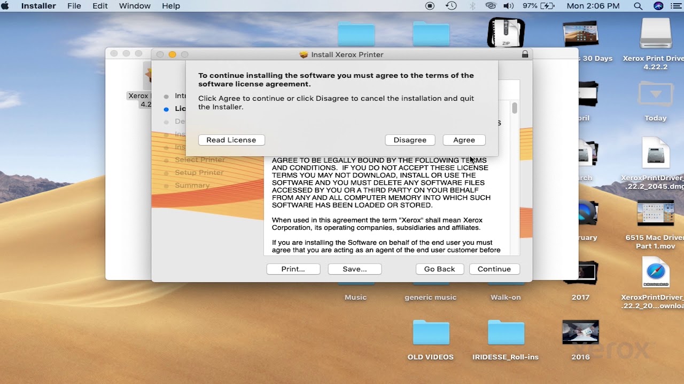Open the Apple menu

tap(6, 6)
